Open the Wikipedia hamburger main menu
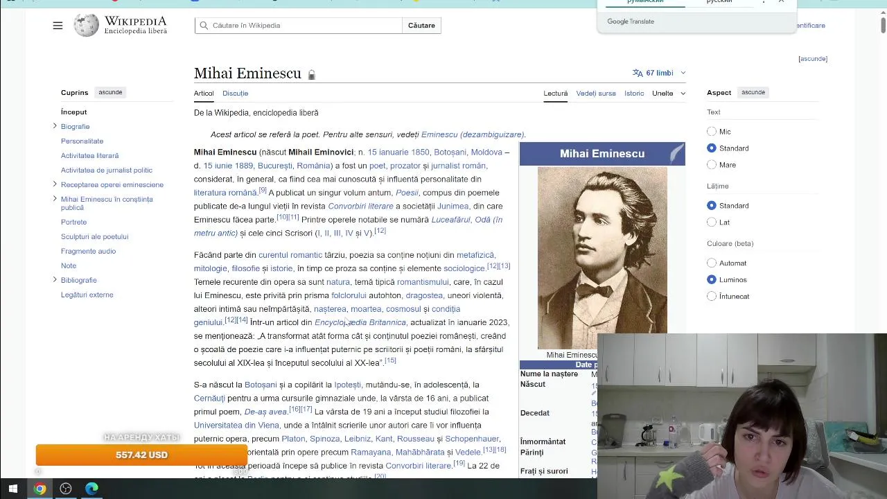 [58, 26]
